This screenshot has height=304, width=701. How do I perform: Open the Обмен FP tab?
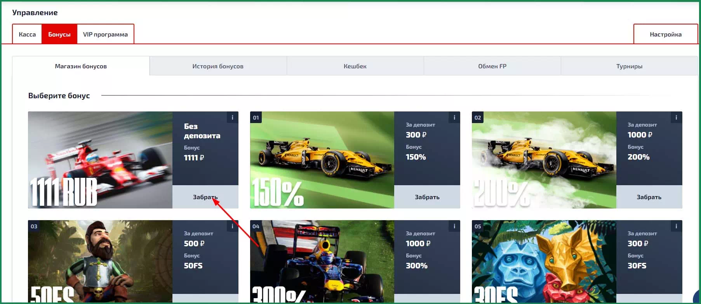[492, 66]
